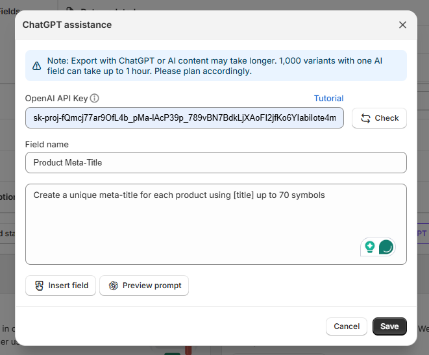Preview prompt with the OpenAI logo button
This screenshot has width=429, height=355.
click(144, 286)
